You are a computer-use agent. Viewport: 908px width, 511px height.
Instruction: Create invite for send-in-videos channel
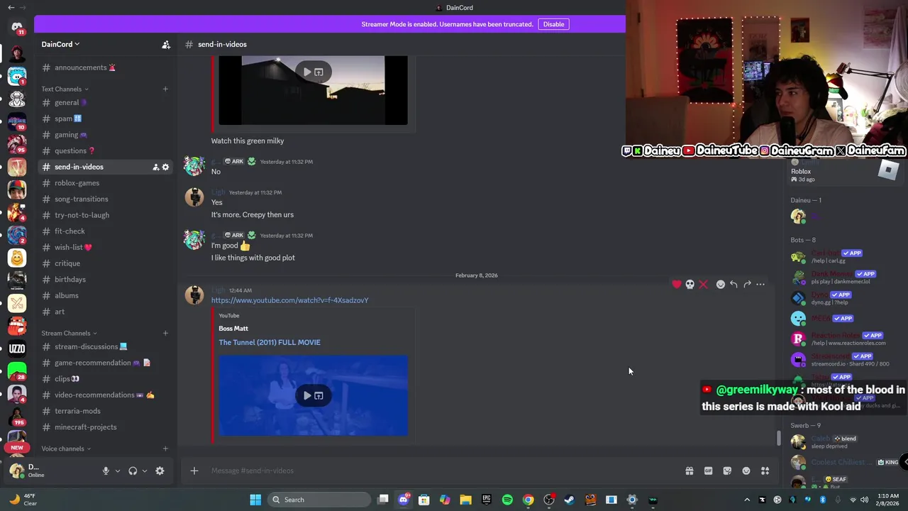(x=155, y=167)
